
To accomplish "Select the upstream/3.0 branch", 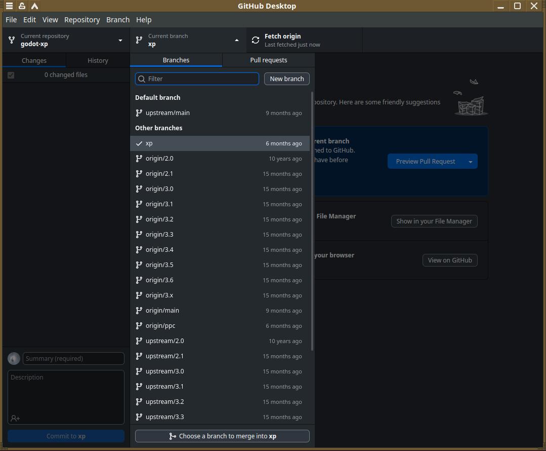I will point(220,371).
